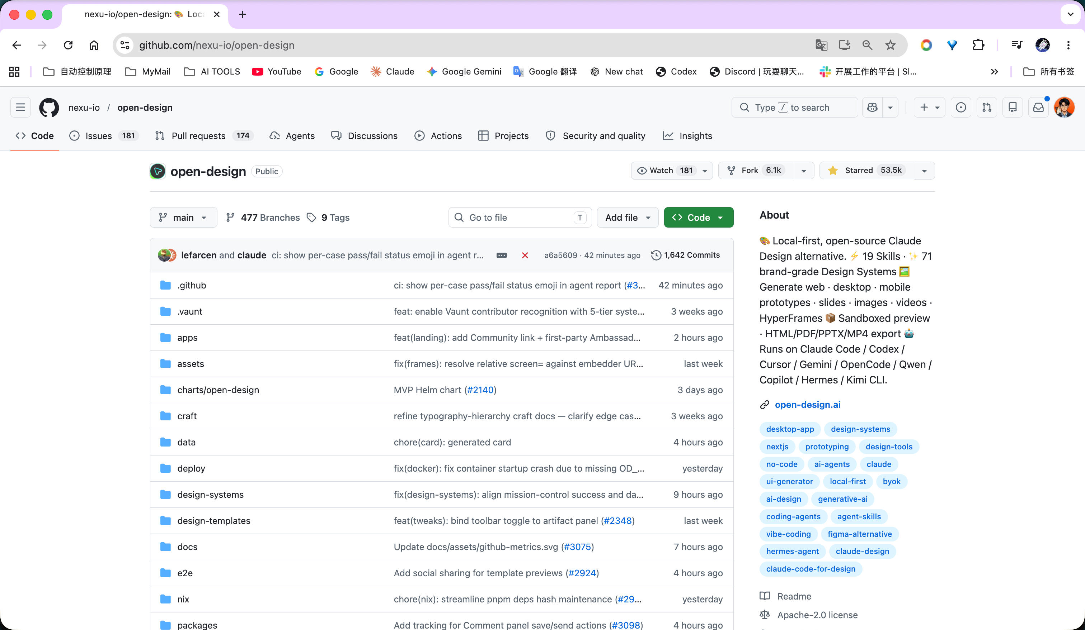Click the browser reload button
This screenshot has height=630, width=1085.
click(x=68, y=45)
